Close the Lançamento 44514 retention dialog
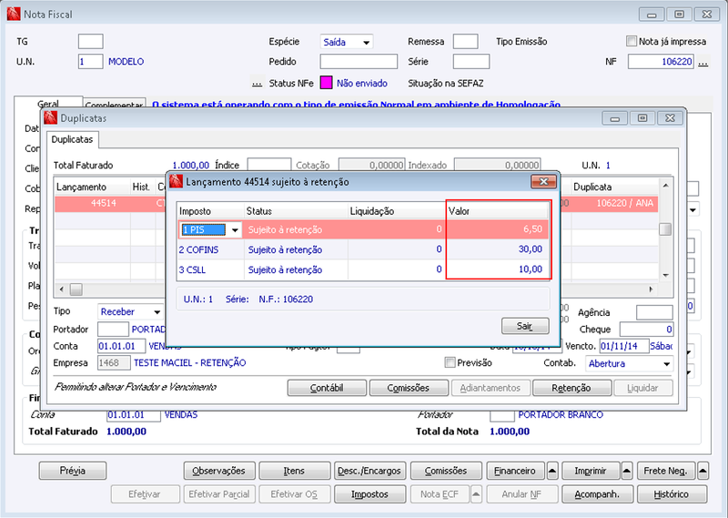Viewport: 728px width, 518px height. coord(543,182)
